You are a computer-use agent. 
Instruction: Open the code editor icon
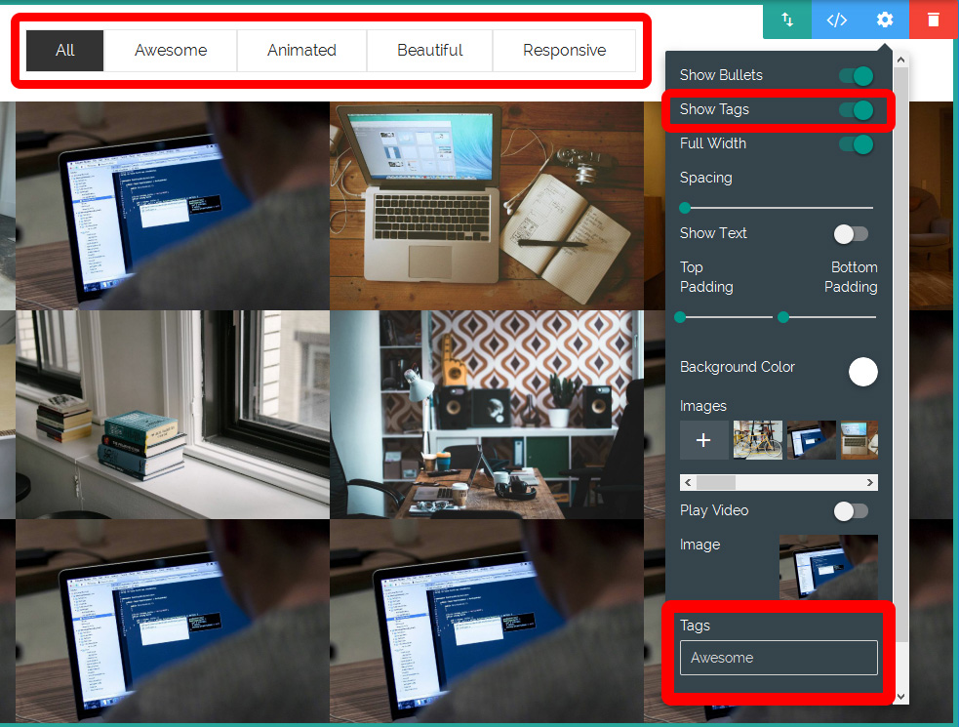[836, 20]
